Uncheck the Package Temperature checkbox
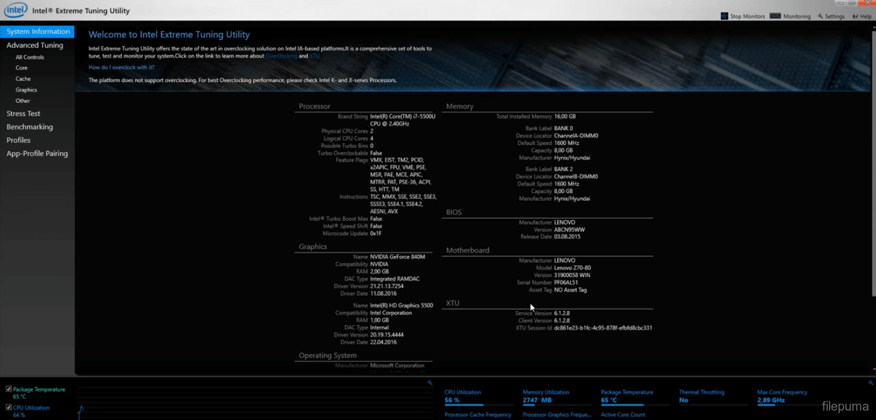The image size is (876, 420). [x=9, y=389]
